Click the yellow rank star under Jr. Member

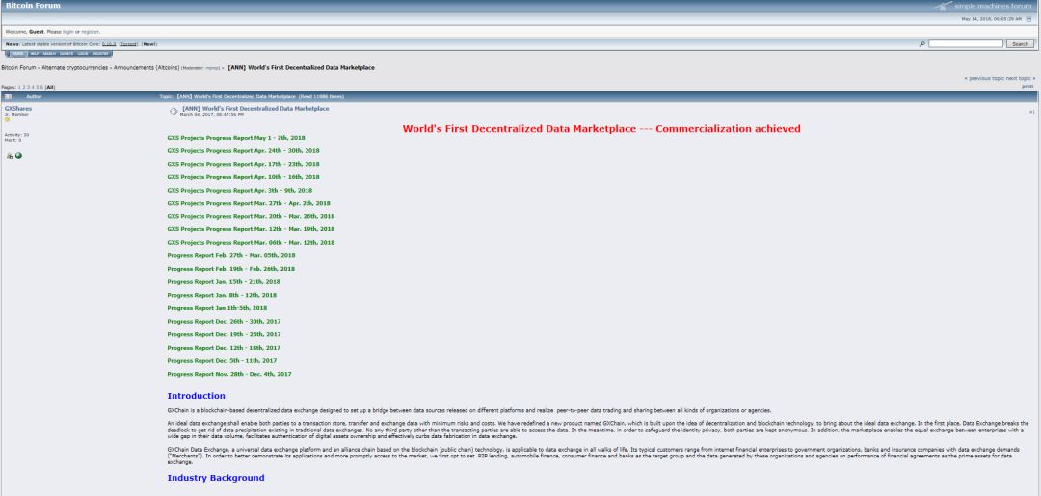[8, 120]
